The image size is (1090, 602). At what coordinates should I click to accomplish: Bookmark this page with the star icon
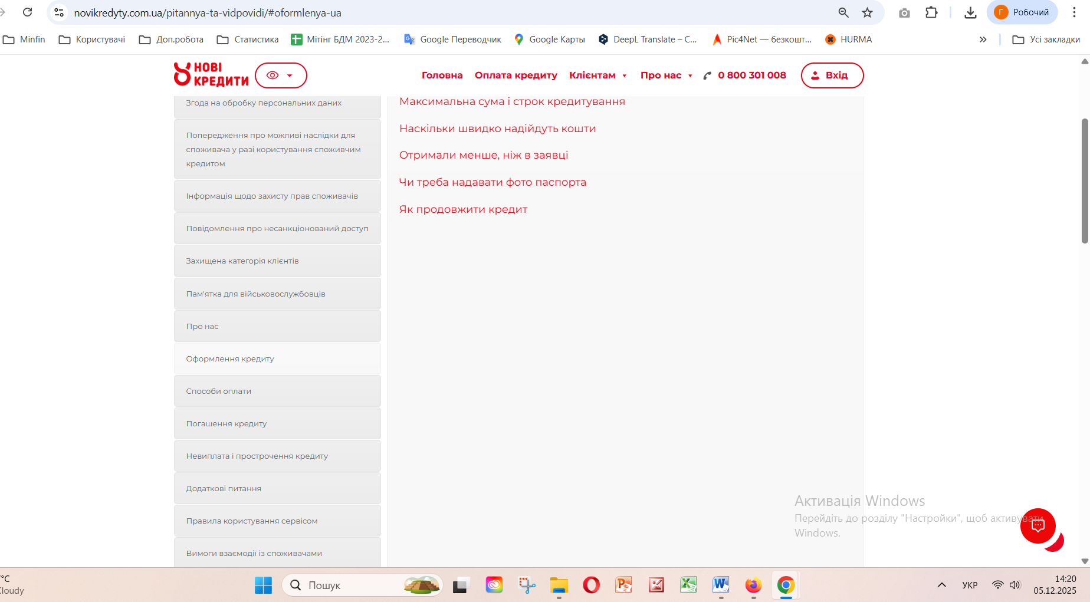(x=867, y=12)
